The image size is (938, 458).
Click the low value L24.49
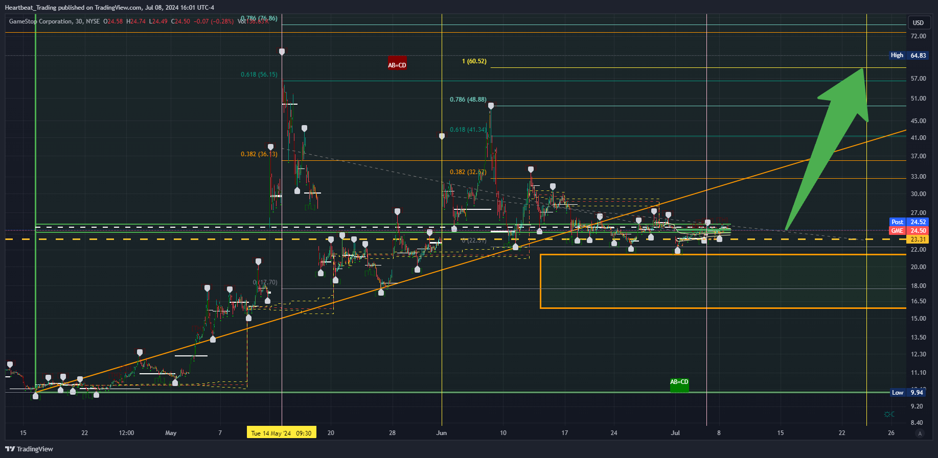coord(158,21)
